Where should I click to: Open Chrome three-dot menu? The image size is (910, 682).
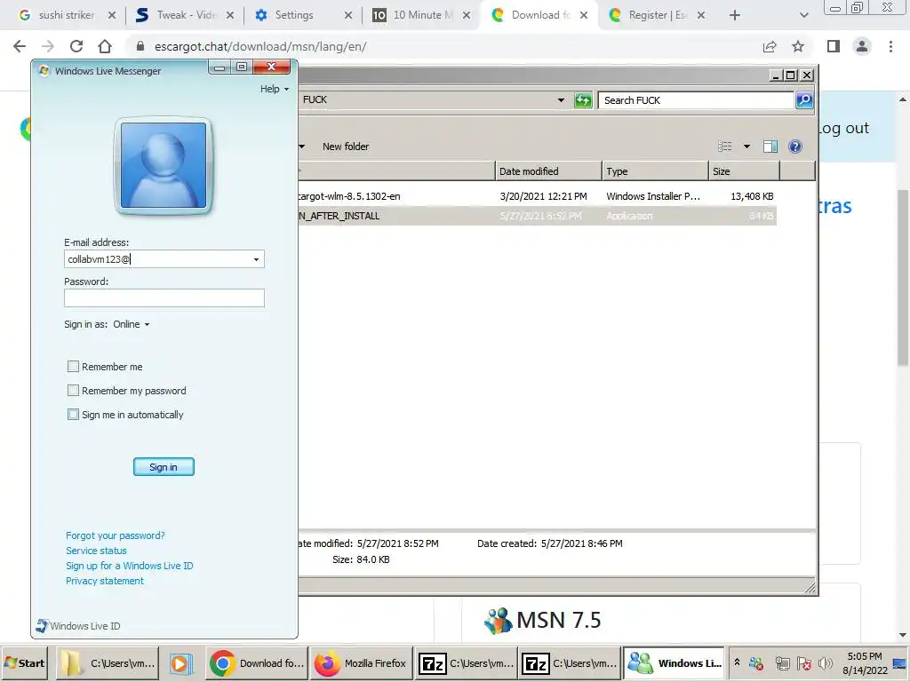[890, 46]
